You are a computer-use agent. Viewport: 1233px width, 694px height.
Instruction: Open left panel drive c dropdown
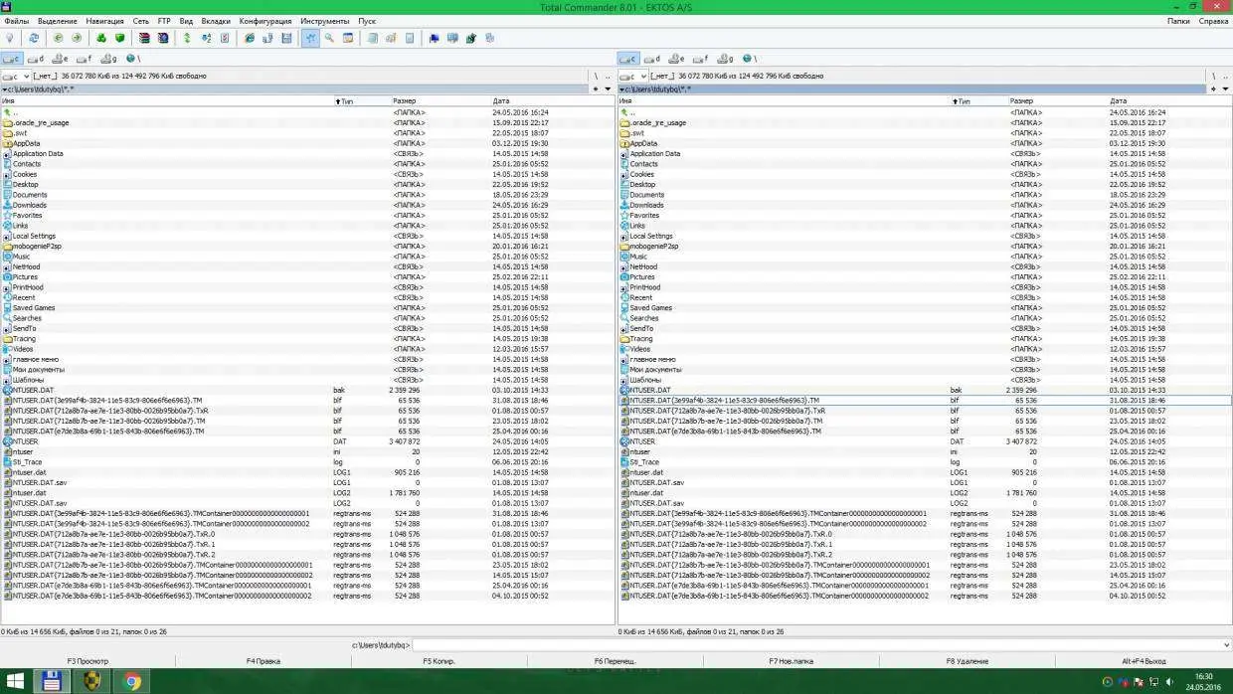tap(16, 76)
